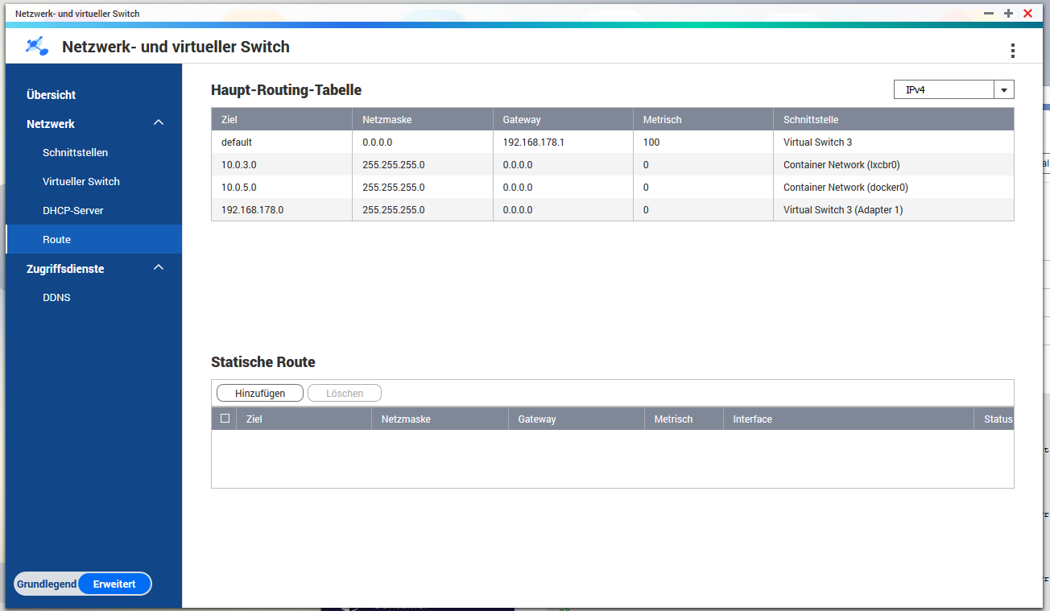The height and width of the screenshot is (611, 1050).
Task: Open Virtueller Switch settings
Action: click(x=81, y=182)
